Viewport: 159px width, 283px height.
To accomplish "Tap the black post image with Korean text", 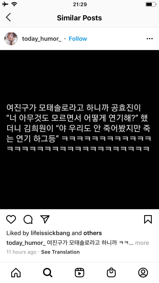I will 79,129.
